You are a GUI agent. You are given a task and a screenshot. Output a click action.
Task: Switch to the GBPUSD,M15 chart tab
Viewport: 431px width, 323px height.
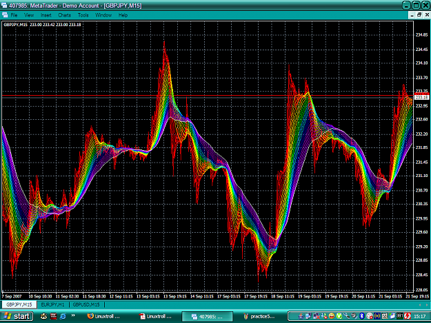coord(86,304)
